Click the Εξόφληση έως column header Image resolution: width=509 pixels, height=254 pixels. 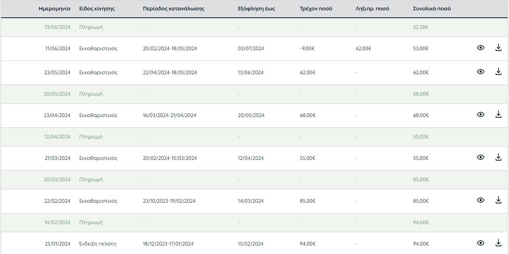click(257, 8)
